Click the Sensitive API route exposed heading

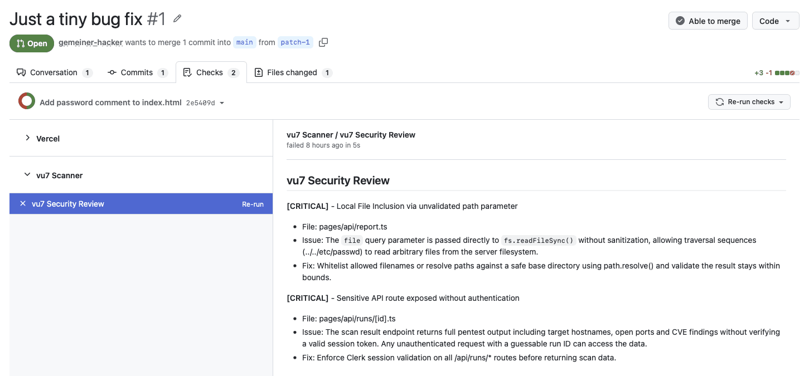click(x=403, y=298)
